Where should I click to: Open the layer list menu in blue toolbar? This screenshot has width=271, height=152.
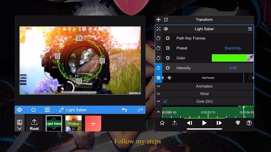[47, 110]
